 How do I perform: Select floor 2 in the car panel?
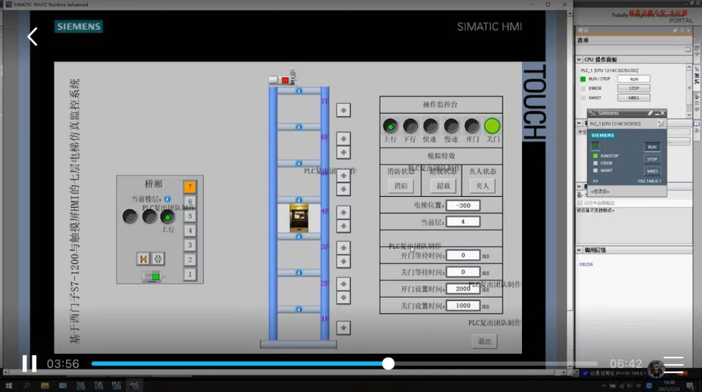coord(190,260)
